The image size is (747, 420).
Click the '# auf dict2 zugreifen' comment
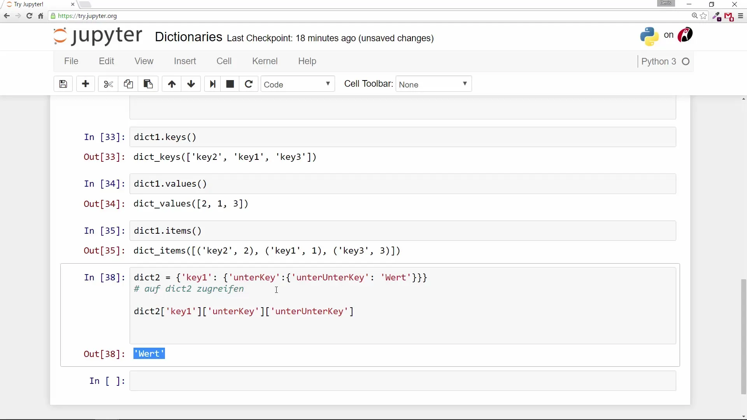pos(189,289)
